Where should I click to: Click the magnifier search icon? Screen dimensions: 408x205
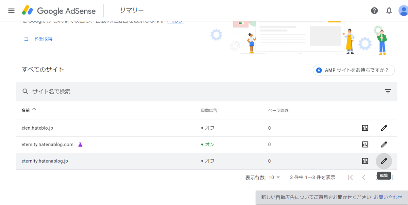pos(25,91)
